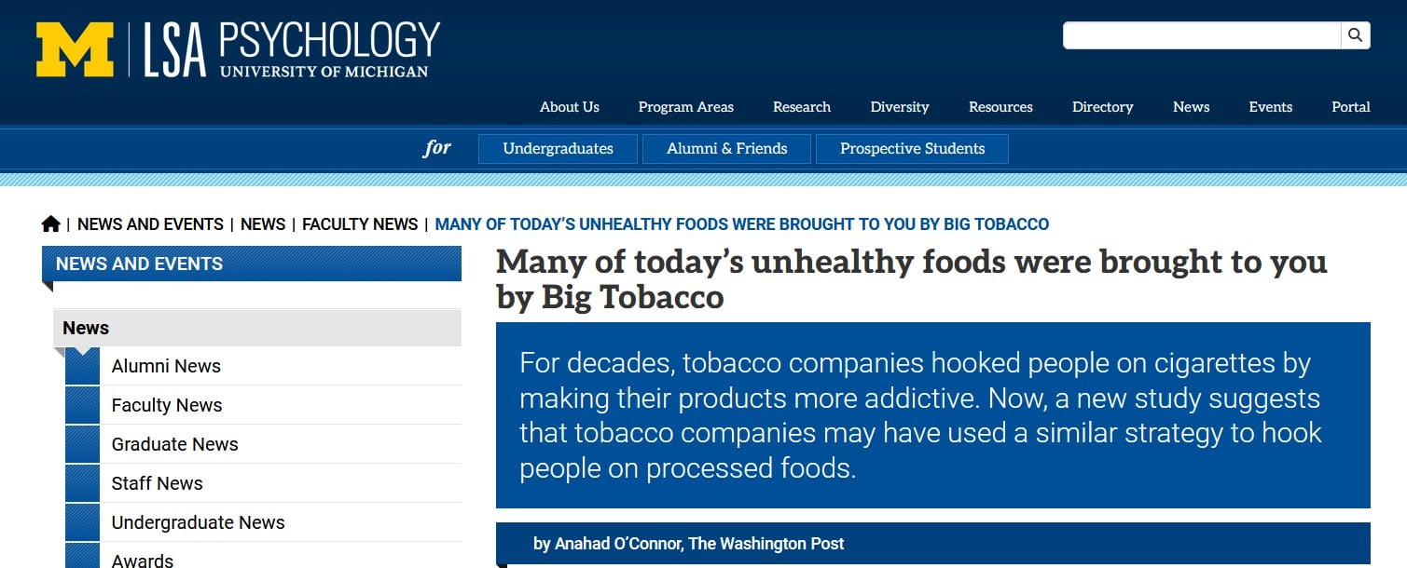This screenshot has height=568, width=1407.
Task: Select the Prospective Students button
Action: point(912,149)
